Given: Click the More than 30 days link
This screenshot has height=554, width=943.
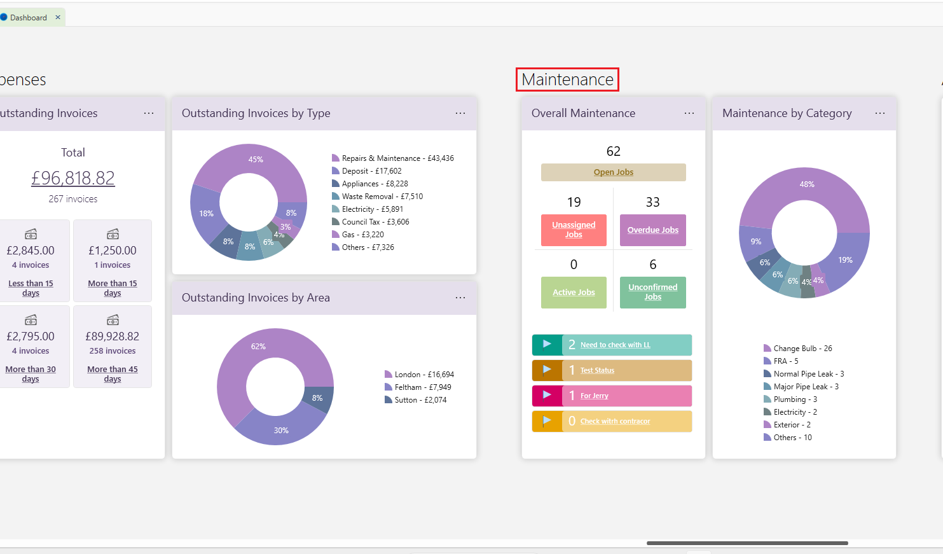Looking at the screenshot, I should point(31,374).
